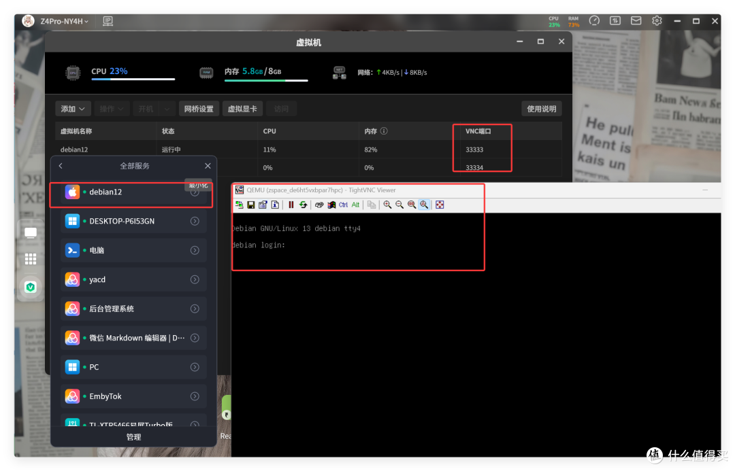Click VNC port 33334
Image resolution: width=735 pixels, height=471 pixels.
tap(474, 167)
